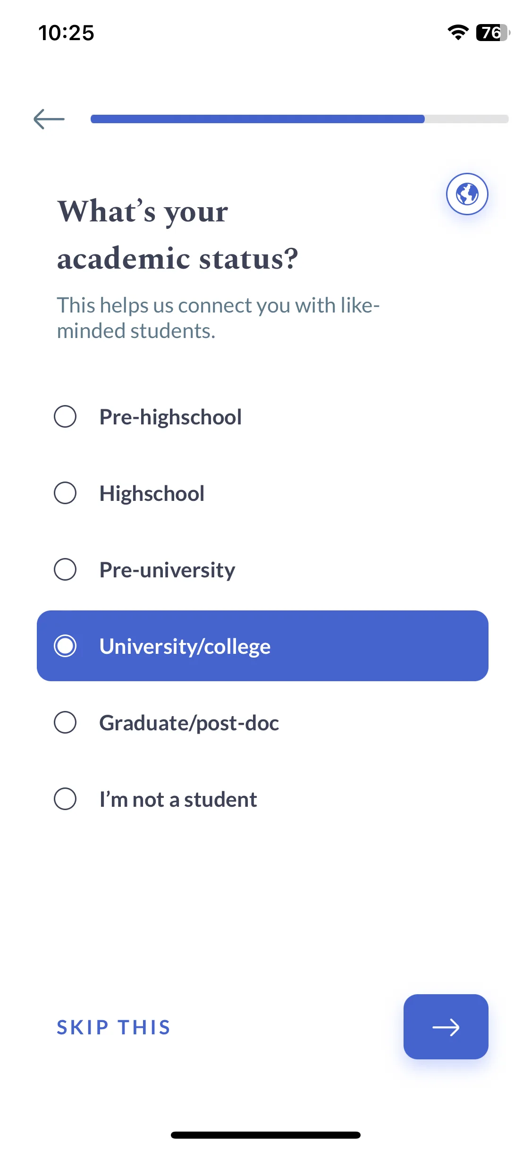Tap the Pre-university option text
Screen dimensions: 531x1150
(167, 570)
